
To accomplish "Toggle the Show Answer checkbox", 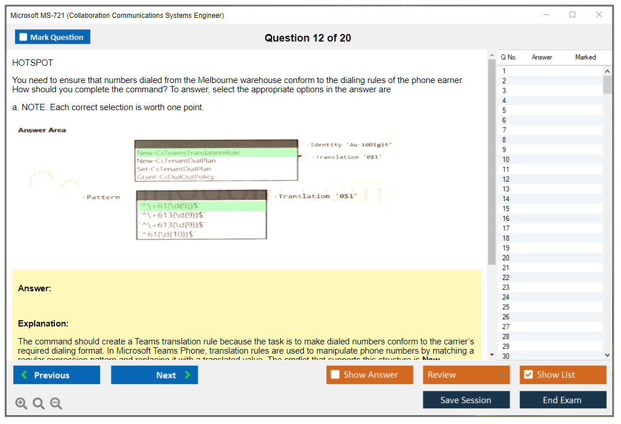I will [x=335, y=374].
